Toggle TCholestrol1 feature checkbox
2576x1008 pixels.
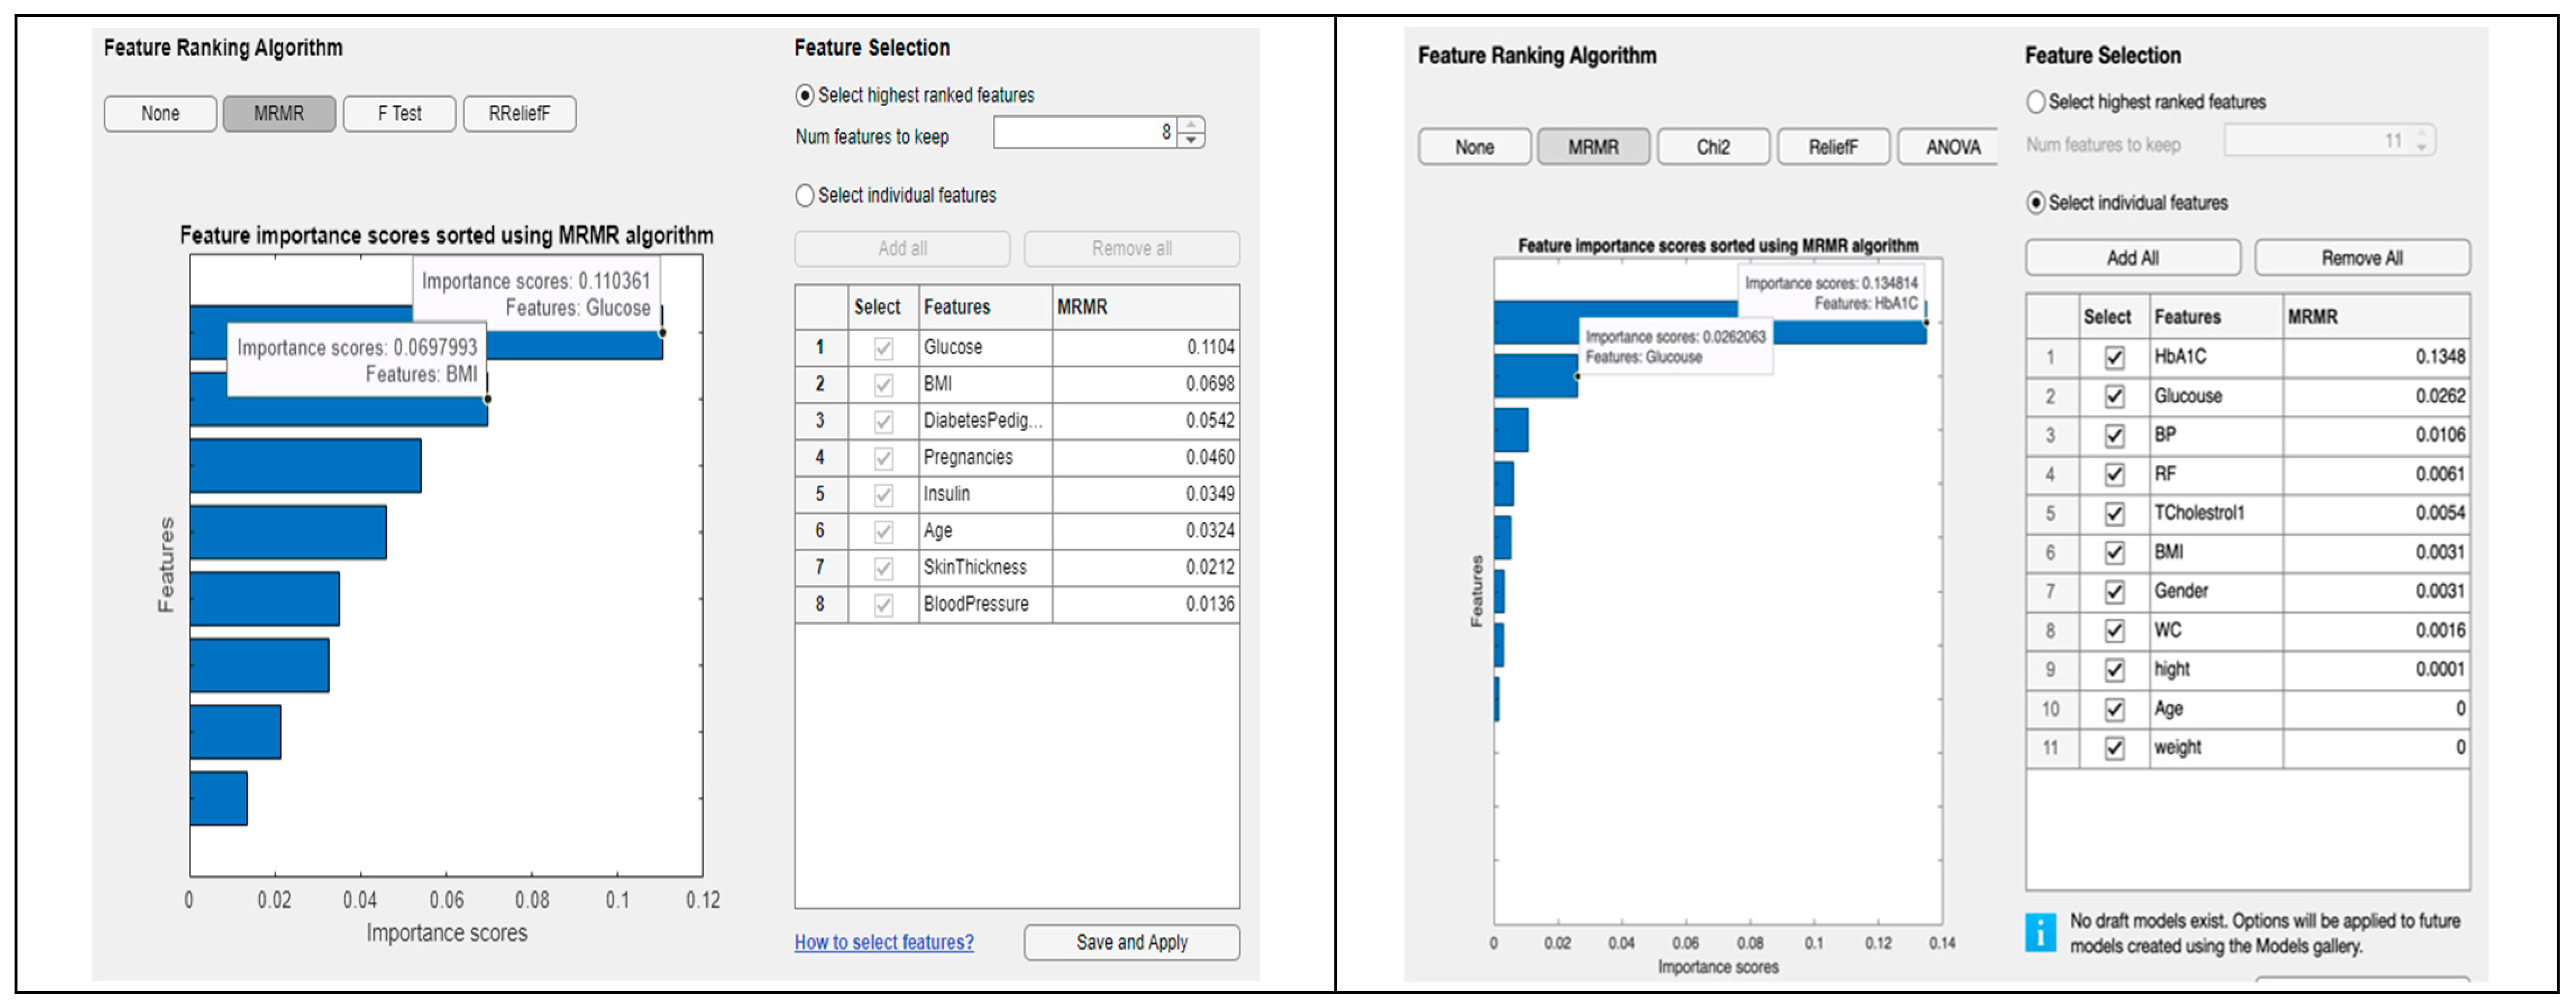pos(2114,514)
